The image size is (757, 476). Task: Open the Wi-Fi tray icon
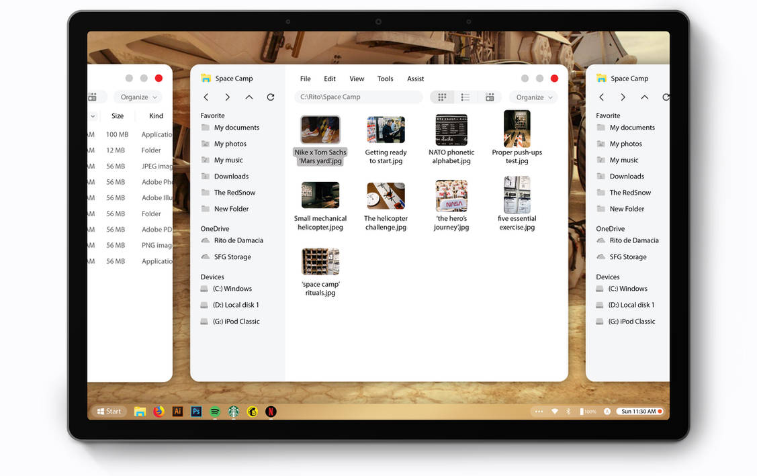pos(555,412)
